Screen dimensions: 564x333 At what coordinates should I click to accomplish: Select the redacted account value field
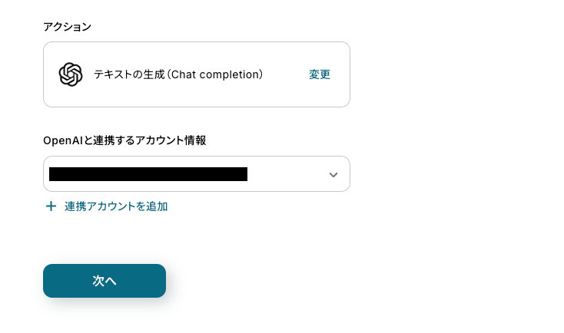point(148,174)
